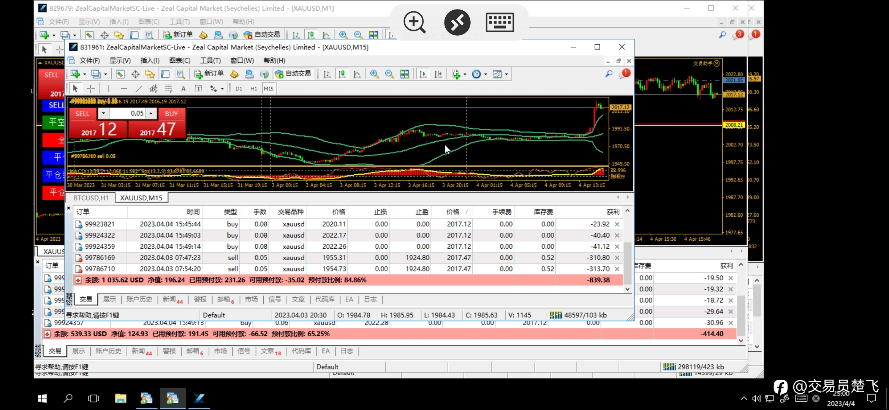Open chat notification icon with badge 1 in front window

624,74
